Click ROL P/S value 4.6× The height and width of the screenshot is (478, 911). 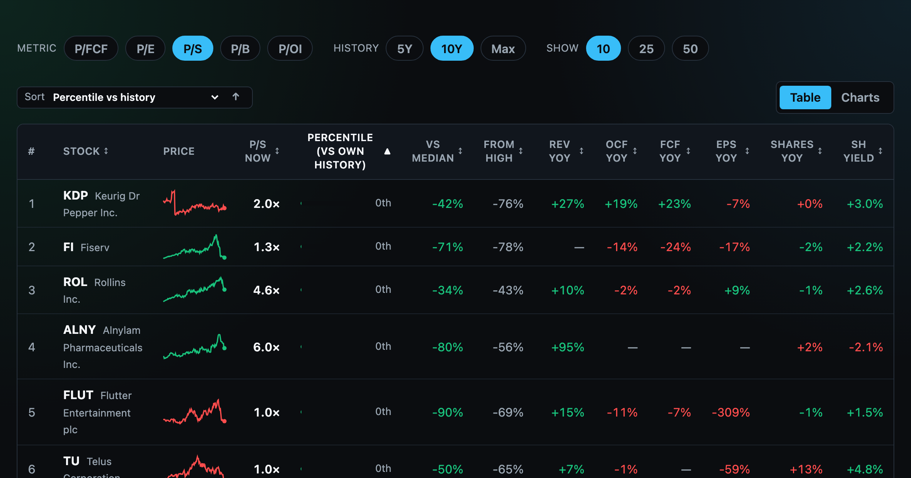pos(266,290)
